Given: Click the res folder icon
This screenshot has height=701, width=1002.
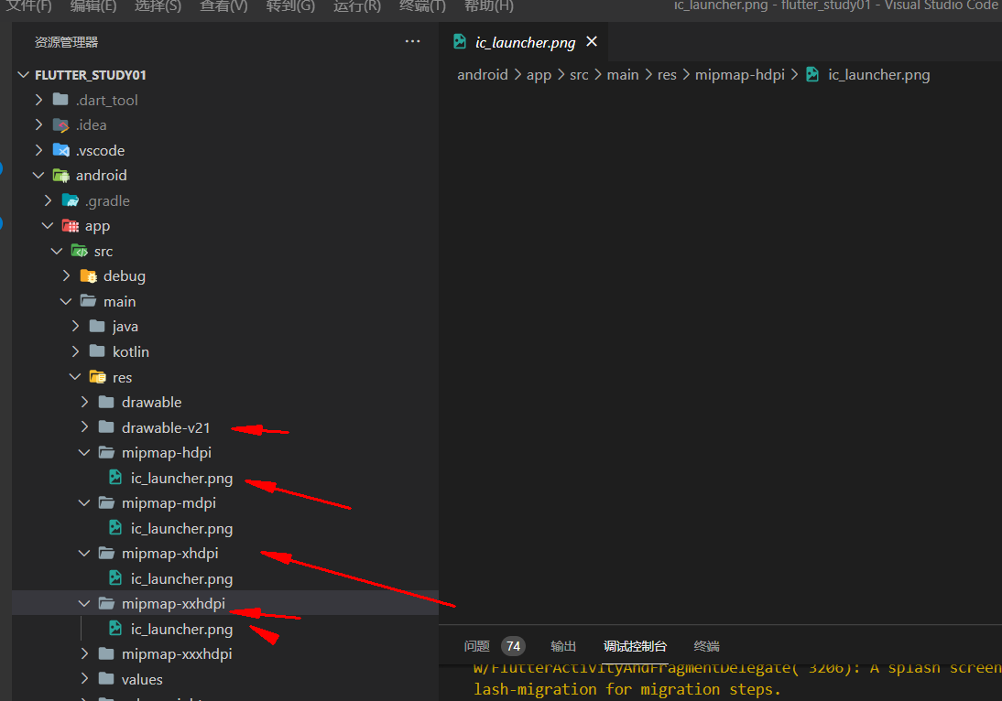Looking at the screenshot, I should coord(97,377).
